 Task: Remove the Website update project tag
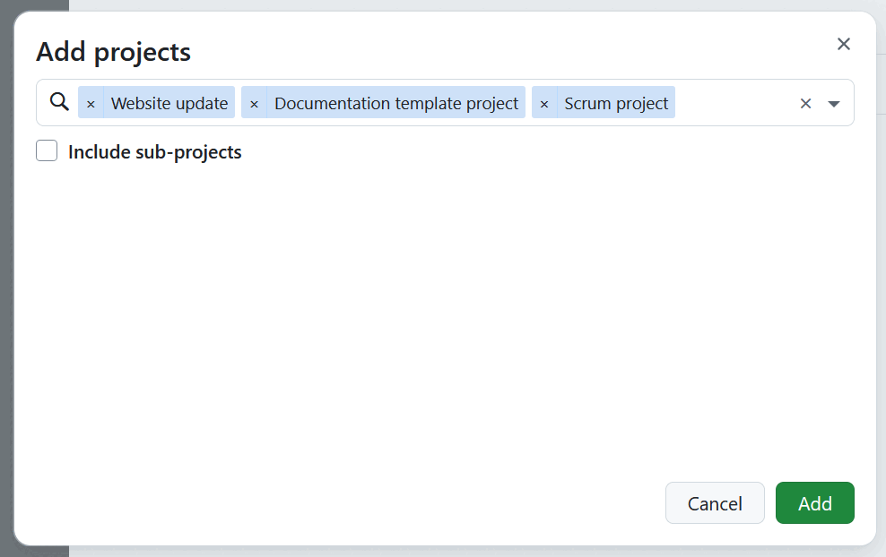(x=91, y=103)
